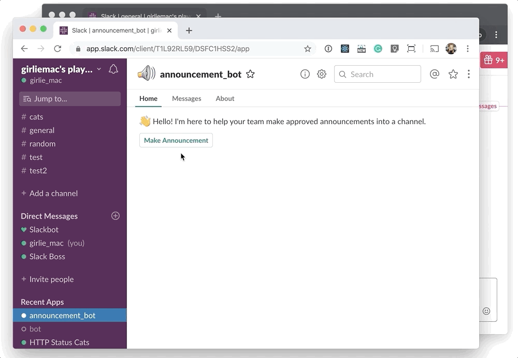Click Invite people
This screenshot has width=518, height=358.
pos(48,279)
